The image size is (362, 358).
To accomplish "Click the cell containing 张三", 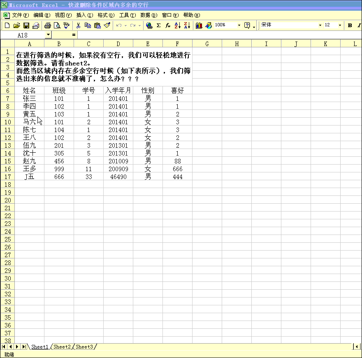I will pos(29,98).
